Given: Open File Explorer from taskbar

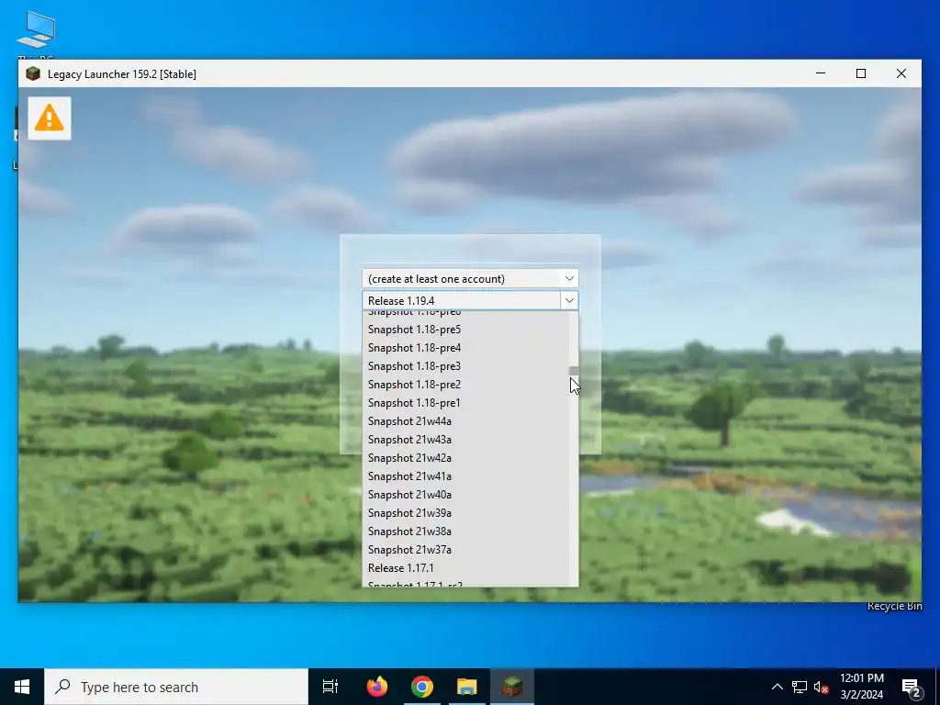Looking at the screenshot, I should (x=467, y=687).
